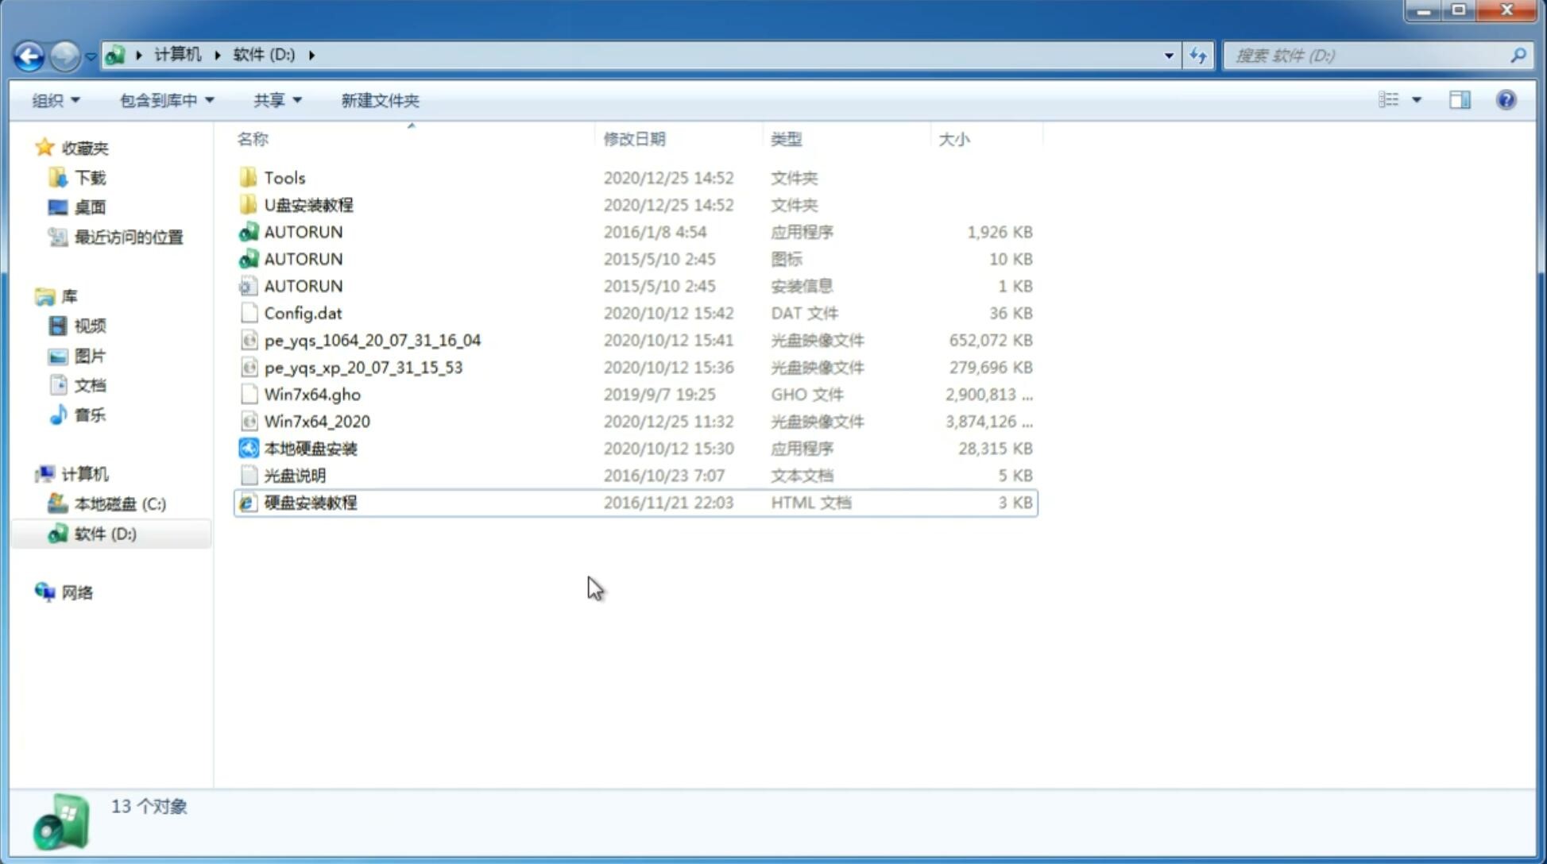
Task: Launch 本地硬盘安装 application
Action: click(x=310, y=448)
